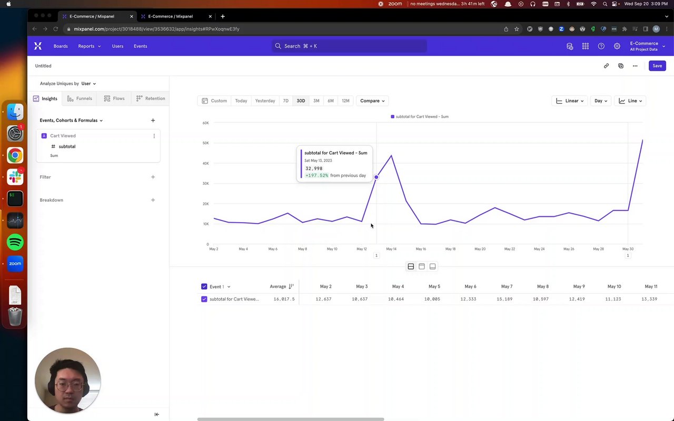Viewport: 674px width, 421px height.
Task: Open Events in top navigation
Action: point(141,46)
